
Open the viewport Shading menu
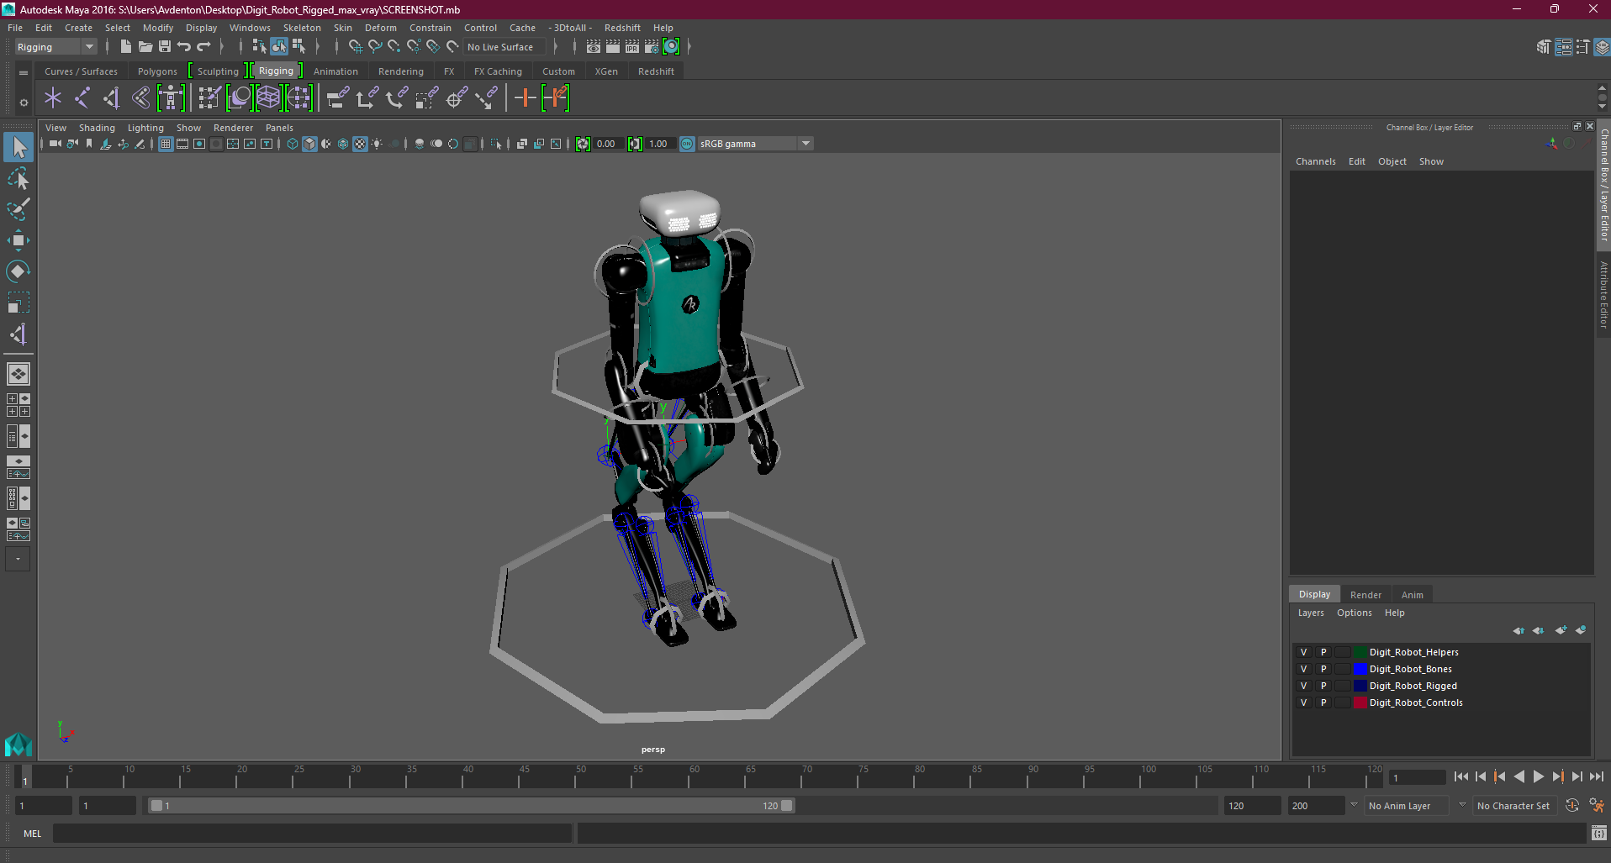(x=97, y=128)
